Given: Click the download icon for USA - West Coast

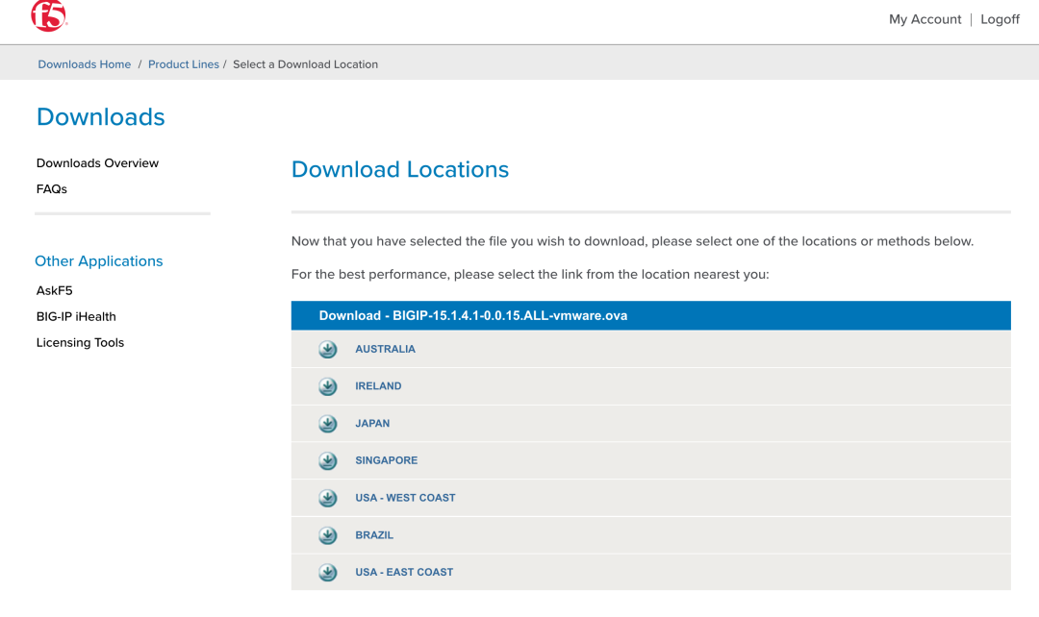Looking at the screenshot, I should pos(327,498).
